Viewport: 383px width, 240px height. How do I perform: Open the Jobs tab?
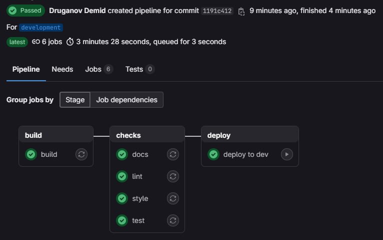tap(98, 69)
